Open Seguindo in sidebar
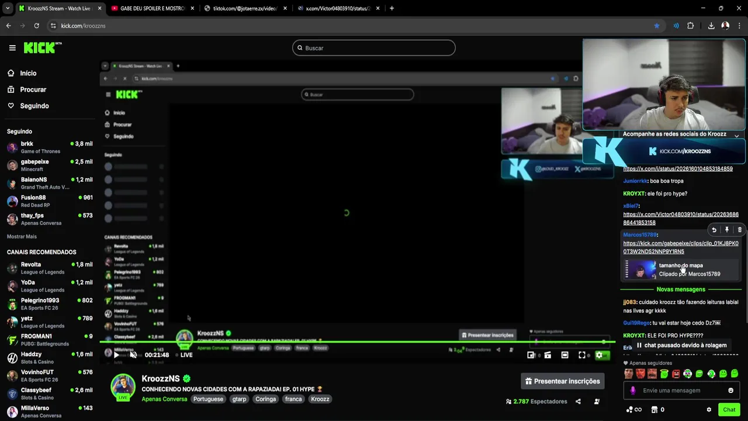748x421 pixels. [28, 106]
